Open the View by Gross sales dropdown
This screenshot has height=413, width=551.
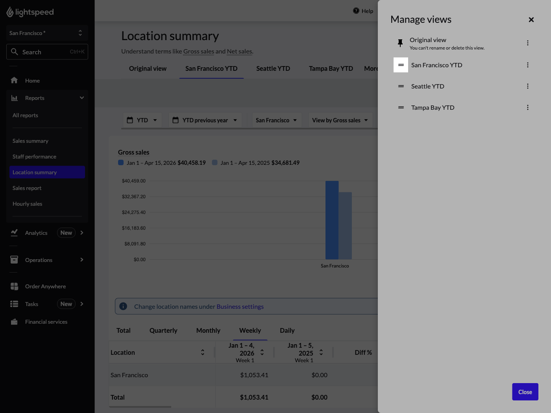340,120
